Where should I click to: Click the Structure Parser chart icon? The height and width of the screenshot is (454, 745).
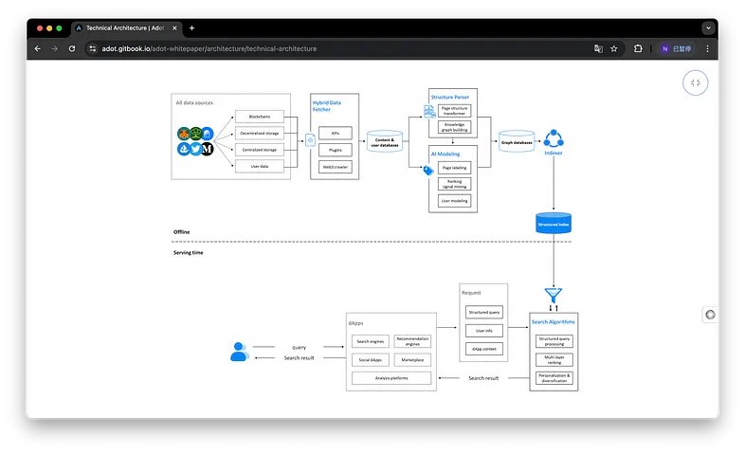click(x=429, y=112)
